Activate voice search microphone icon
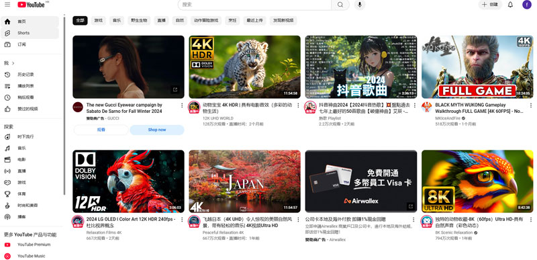 tap(360, 5)
